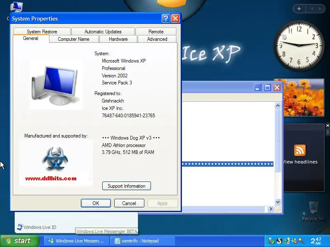This screenshot has width=330, height=247.
Task: Click the product ID 76487-640-0185941-23765
Action: (x=128, y=116)
